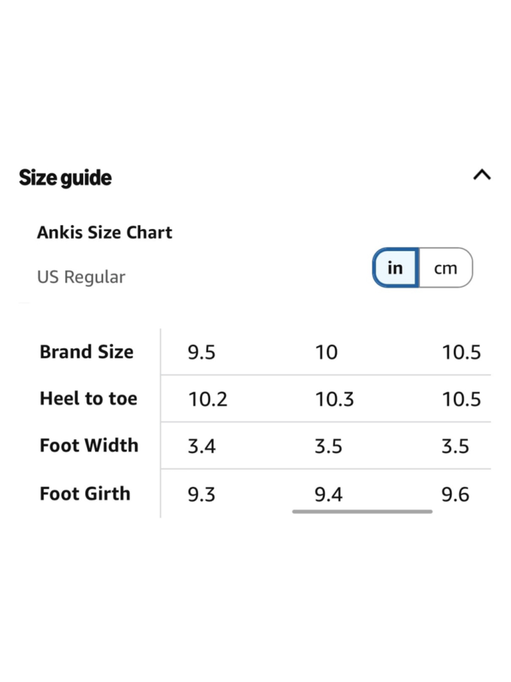Click the horizontal table scrollbar
Image resolution: width=511 pixels, height=682 pixels.
[x=362, y=511]
